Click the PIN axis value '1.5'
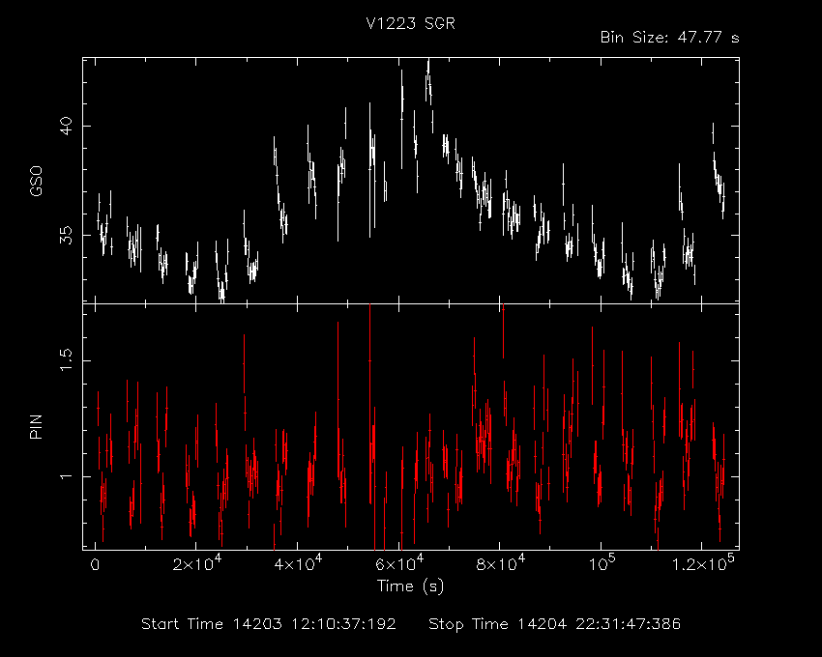This screenshot has width=822, height=657. (66, 360)
